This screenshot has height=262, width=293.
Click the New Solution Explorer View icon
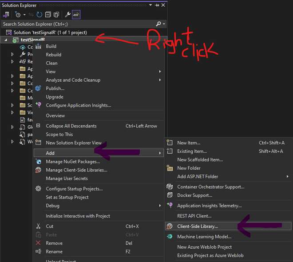click(38, 143)
